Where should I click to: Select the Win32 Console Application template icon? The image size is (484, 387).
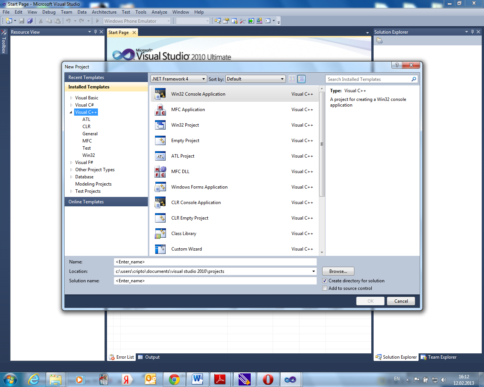click(160, 94)
